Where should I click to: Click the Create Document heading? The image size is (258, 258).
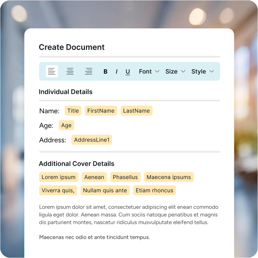[72, 47]
